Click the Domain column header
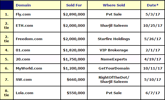The height and width of the screenshot is (100, 165). coord(23,5)
